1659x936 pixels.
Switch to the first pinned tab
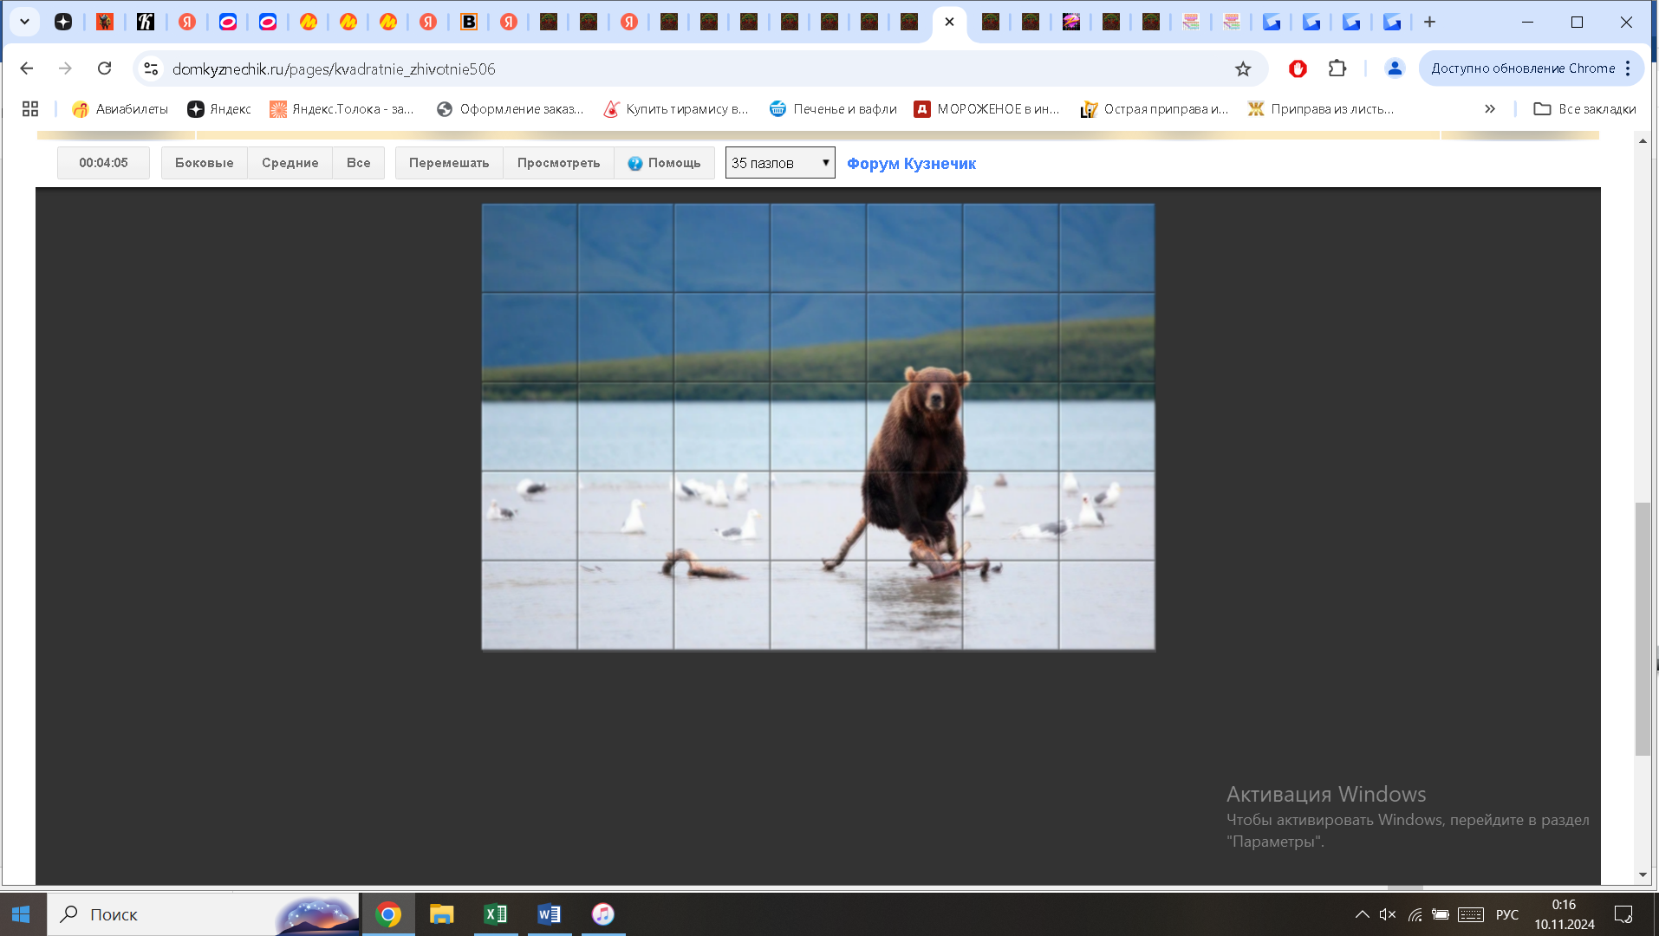63,22
